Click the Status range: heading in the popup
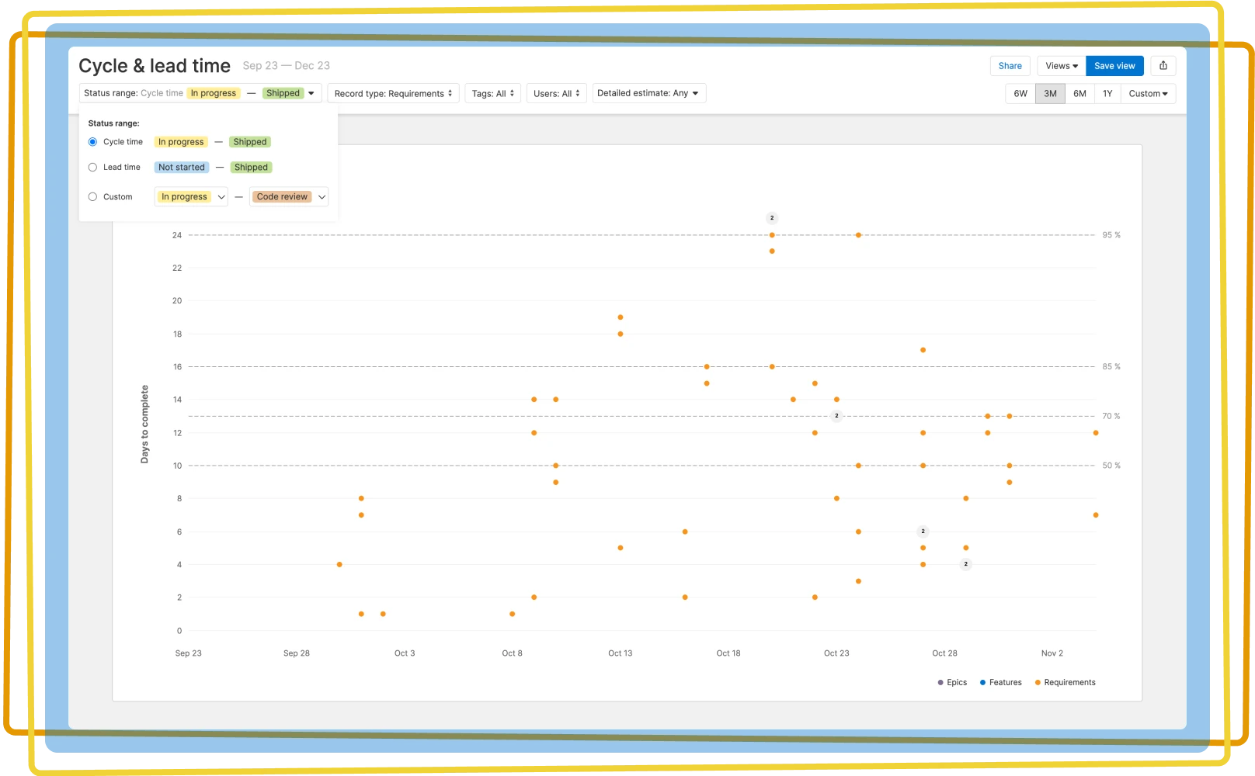Image resolution: width=1255 pixels, height=776 pixels. [114, 123]
